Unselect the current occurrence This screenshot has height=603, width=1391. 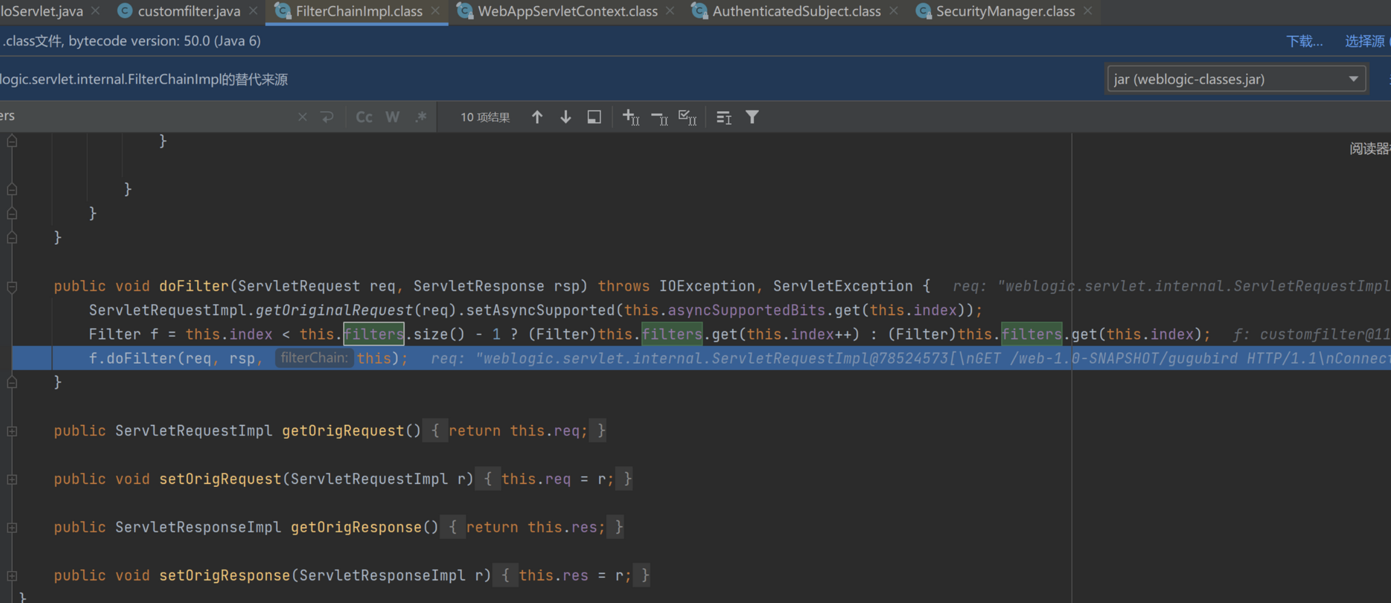659,117
